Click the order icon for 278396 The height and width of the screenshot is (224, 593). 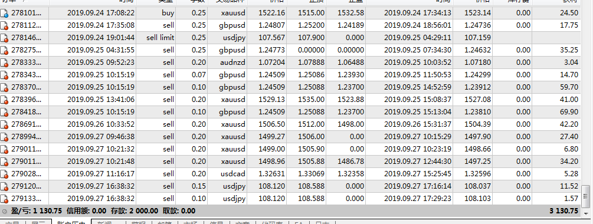(5, 100)
